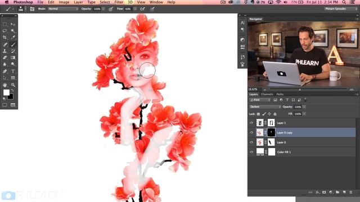Select the Eyedropper tool
Screen dimensions: 360x202
tap(13, 38)
